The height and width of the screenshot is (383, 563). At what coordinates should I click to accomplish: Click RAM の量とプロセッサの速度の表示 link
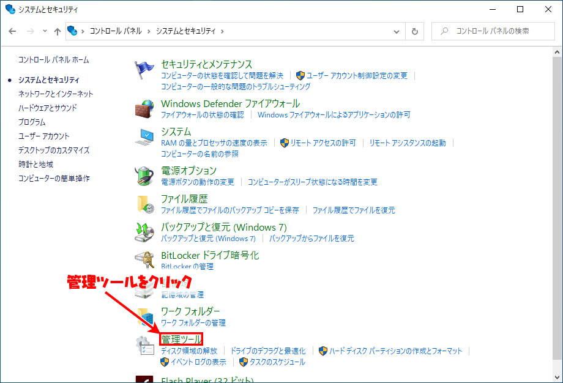(214, 143)
